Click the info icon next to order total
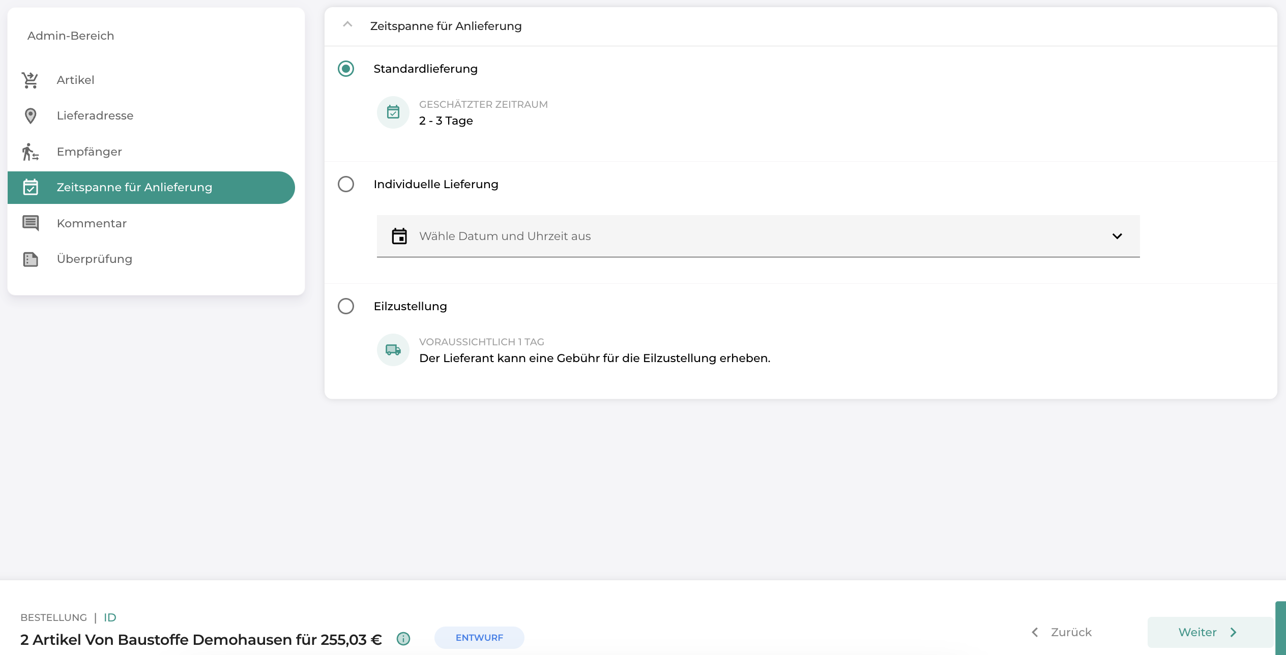Viewport: 1286px width, 655px height. 403,639
